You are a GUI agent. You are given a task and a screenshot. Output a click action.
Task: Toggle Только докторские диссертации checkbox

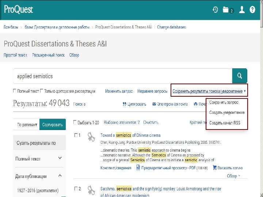click(x=42, y=91)
